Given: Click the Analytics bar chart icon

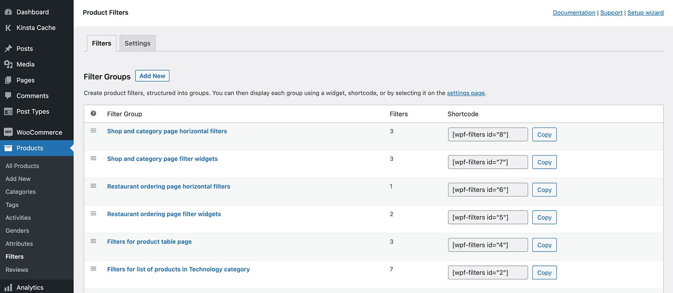Looking at the screenshot, I should tap(8, 287).
